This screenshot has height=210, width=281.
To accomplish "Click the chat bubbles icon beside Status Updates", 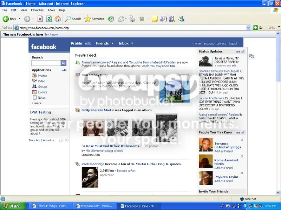I will (x=251, y=57).
